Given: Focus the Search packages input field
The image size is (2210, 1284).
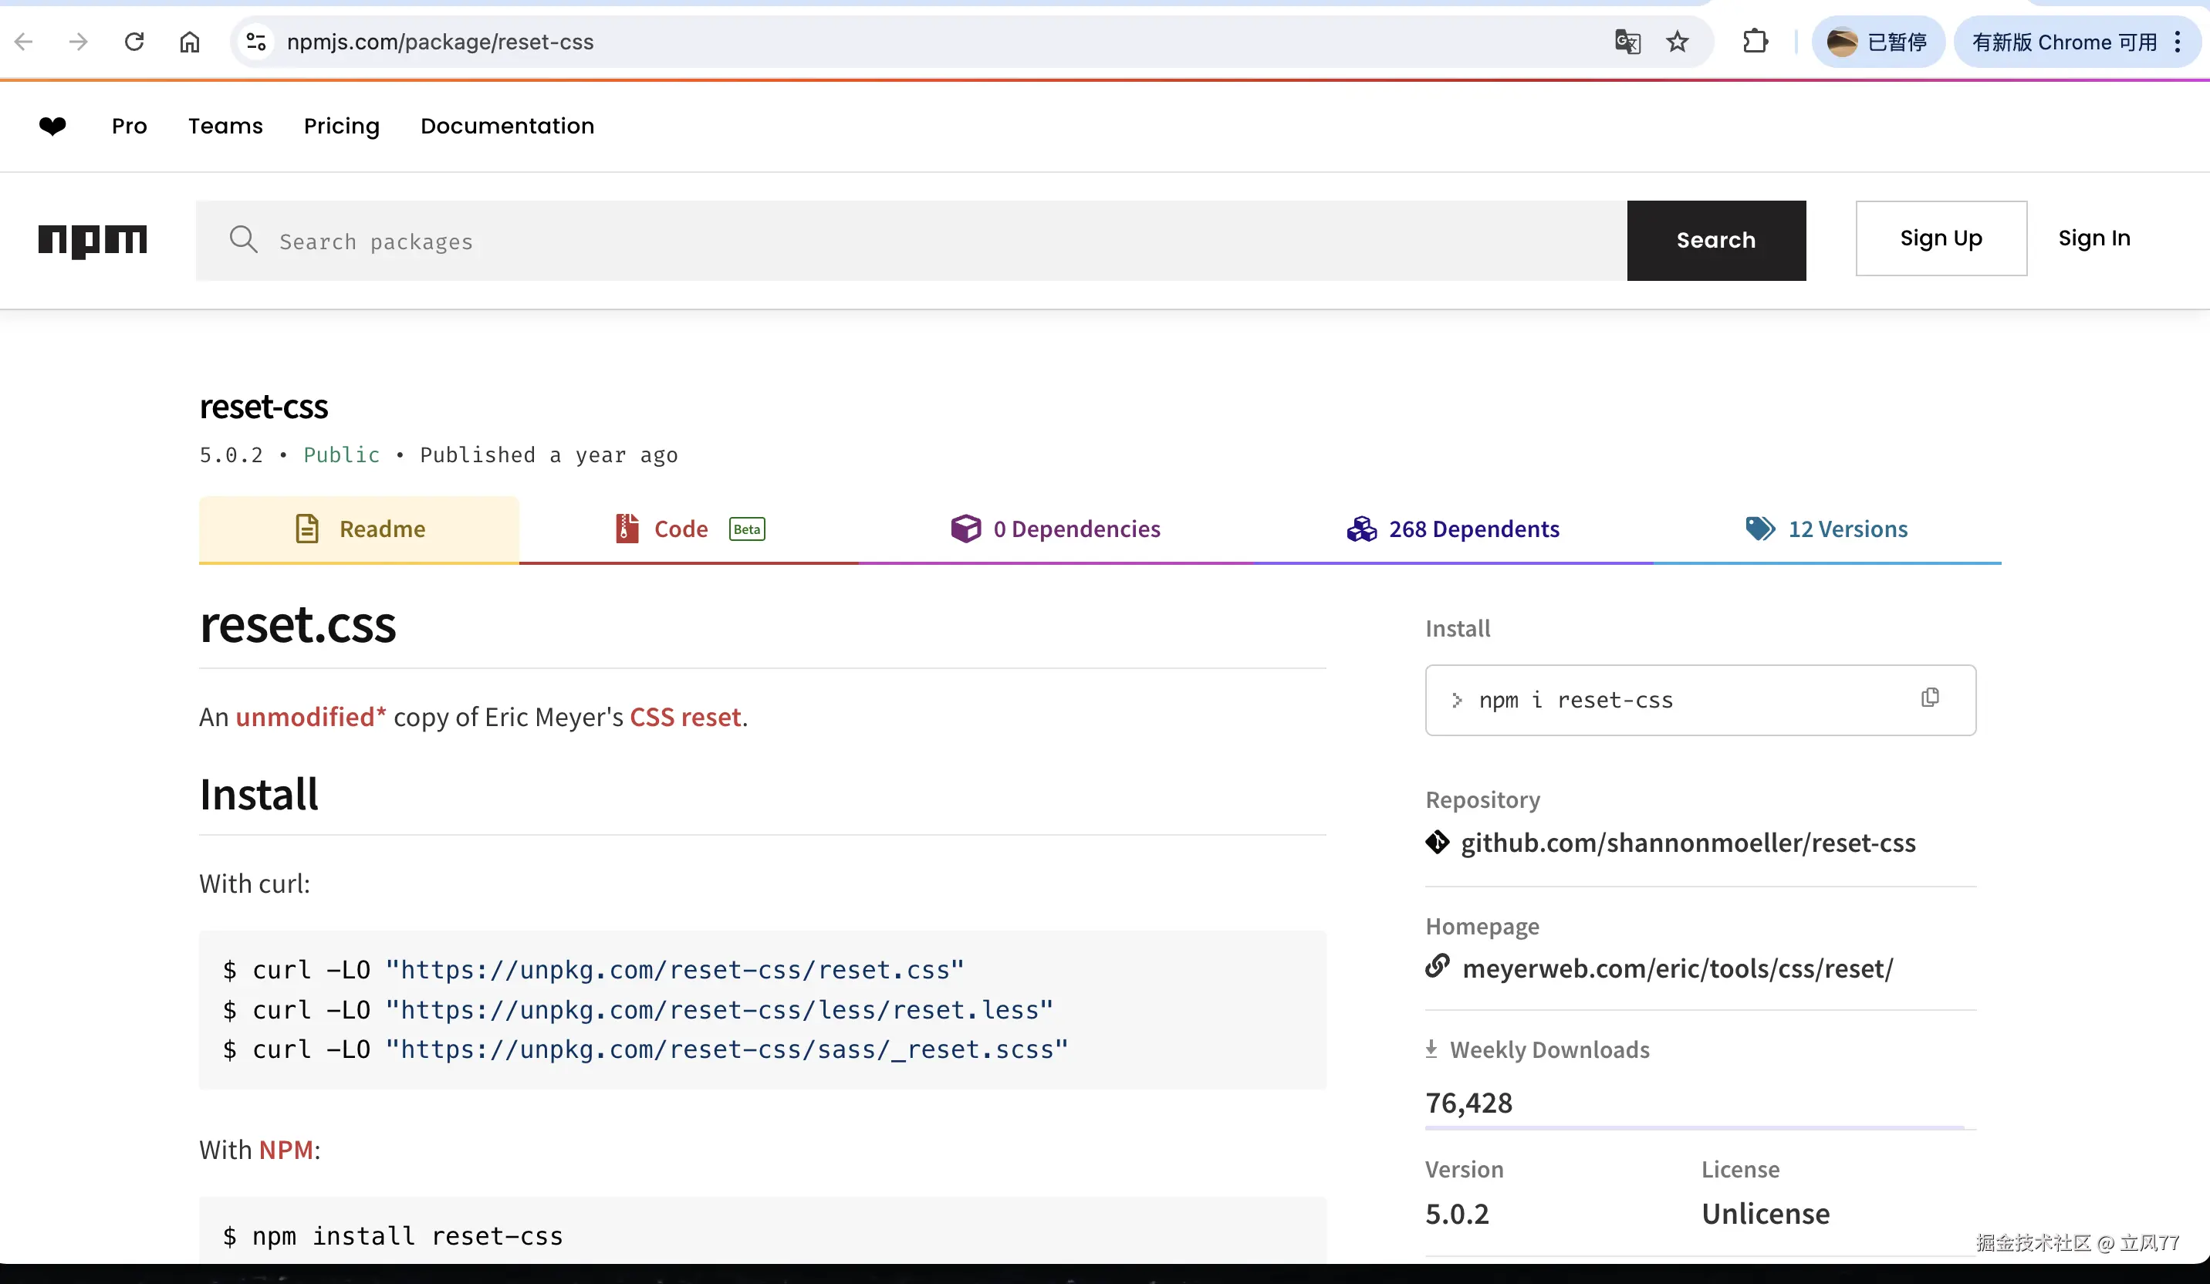Looking at the screenshot, I should (911, 240).
